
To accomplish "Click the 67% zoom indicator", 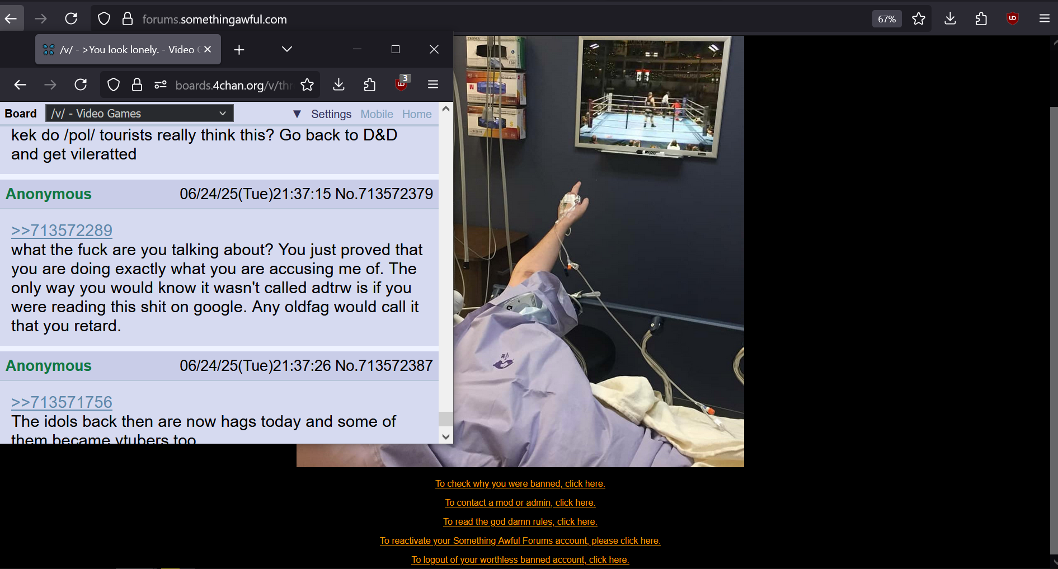I will pos(887,19).
